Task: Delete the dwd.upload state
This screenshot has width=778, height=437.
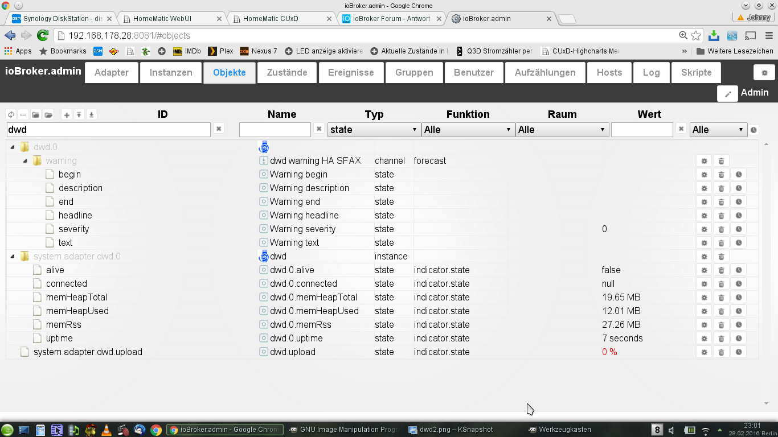Action: click(721, 352)
